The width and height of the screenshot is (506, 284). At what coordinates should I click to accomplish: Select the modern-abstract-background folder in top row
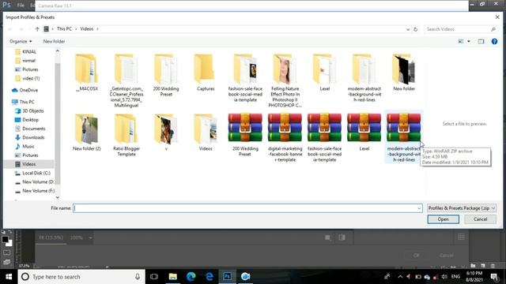(x=364, y=78)
